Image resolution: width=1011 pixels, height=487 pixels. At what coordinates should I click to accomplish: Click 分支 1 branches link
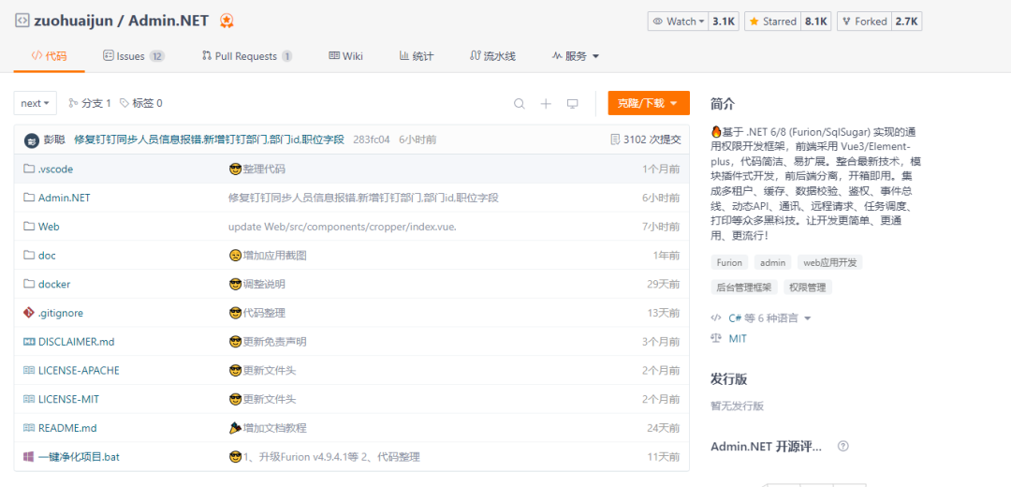[x=96, y=103]
